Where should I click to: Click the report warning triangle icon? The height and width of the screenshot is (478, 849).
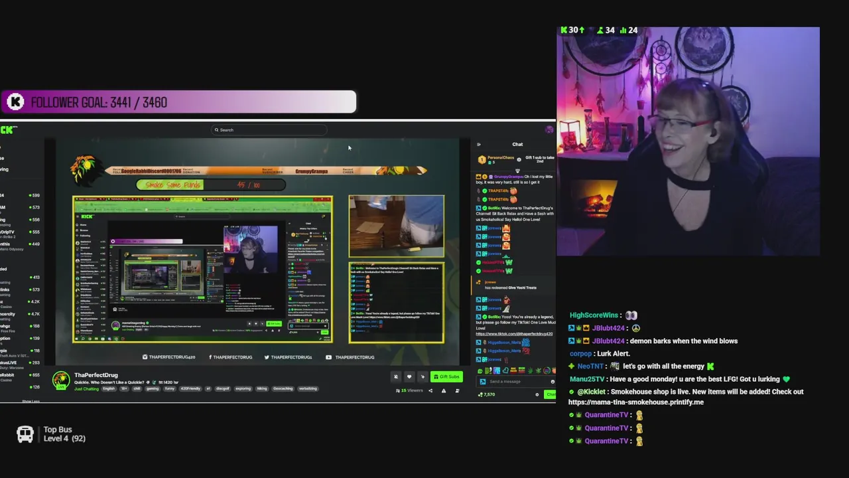tap(444, 390)
